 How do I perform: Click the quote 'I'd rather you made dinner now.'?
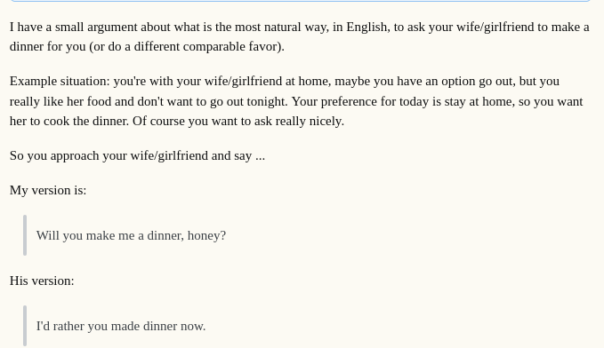pyautogui.click(x=121, y=326)
